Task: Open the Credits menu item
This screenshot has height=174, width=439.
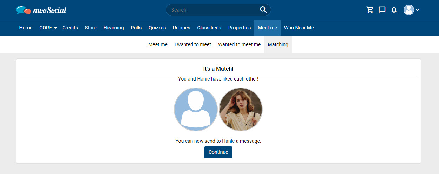Action: (70, 28)
